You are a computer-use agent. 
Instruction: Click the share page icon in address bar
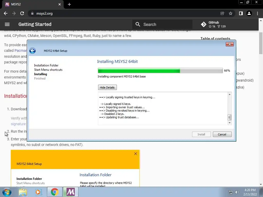222,13
